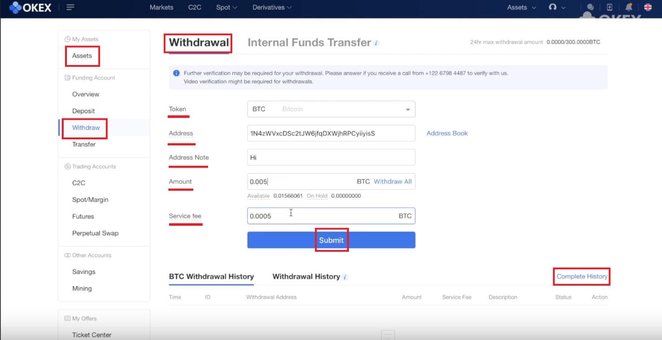Expand the Assets dropdown in header
The image size is (662, 340).
pyautogui.click(x=522, y=7)
